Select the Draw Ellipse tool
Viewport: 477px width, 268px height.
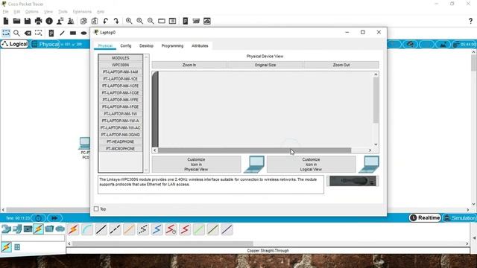[x=83, y=33]
